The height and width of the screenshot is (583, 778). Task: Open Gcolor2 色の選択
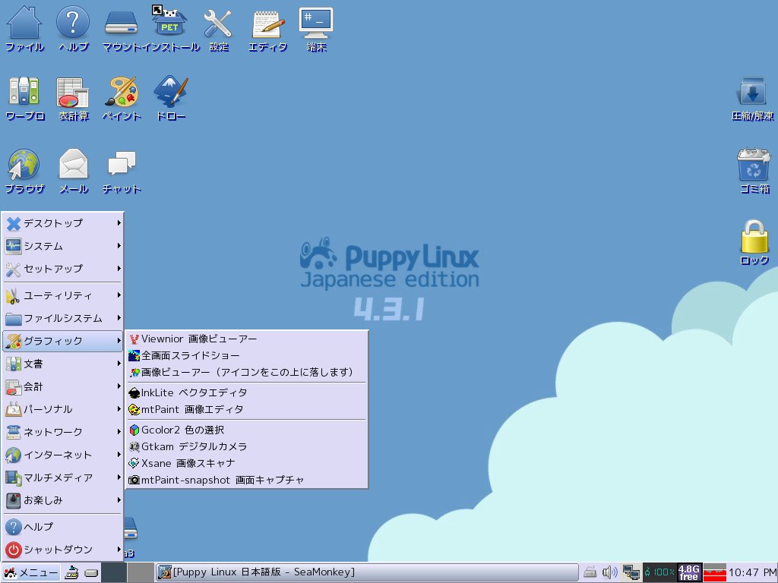(247, 430)
